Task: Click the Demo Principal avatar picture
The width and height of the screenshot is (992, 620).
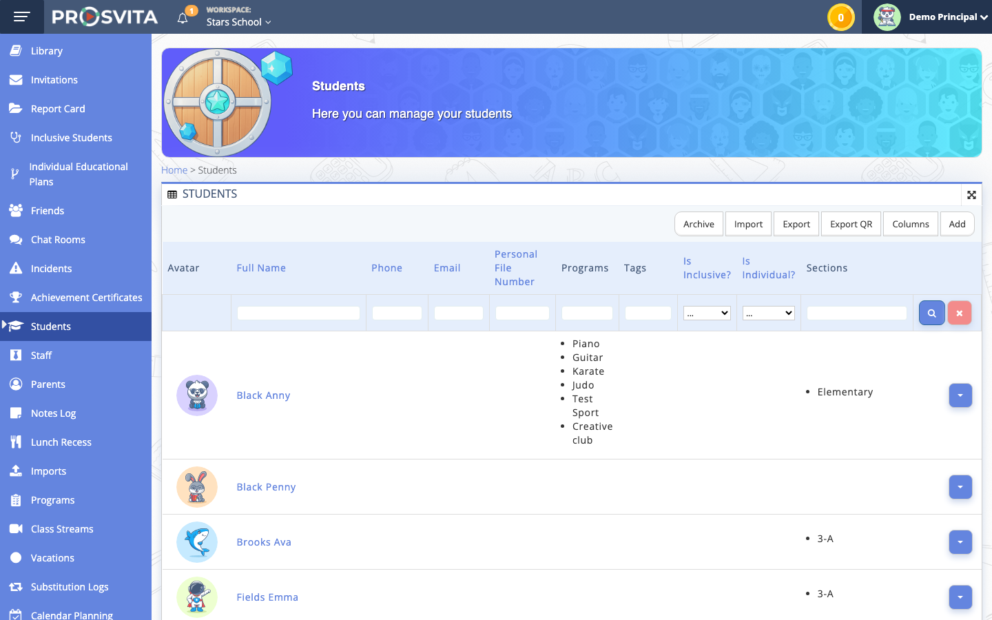Action: point(887,17)
